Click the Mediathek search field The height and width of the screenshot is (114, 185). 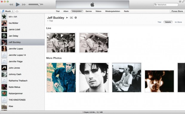point(166,4)
